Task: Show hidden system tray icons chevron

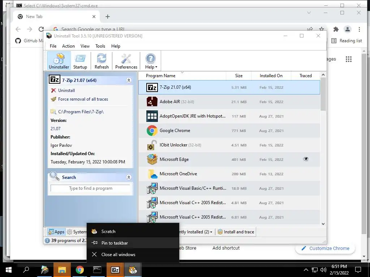Action: click(x=306, y=270)
